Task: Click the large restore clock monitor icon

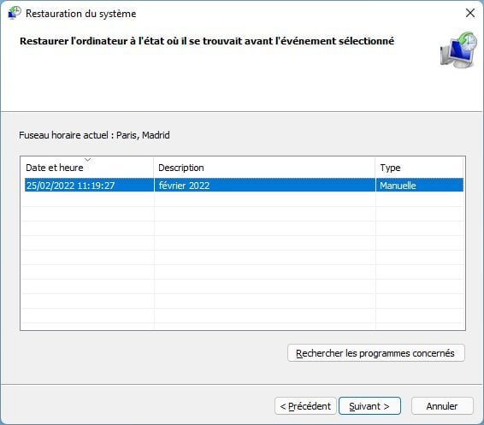Action: pos(458,50)
